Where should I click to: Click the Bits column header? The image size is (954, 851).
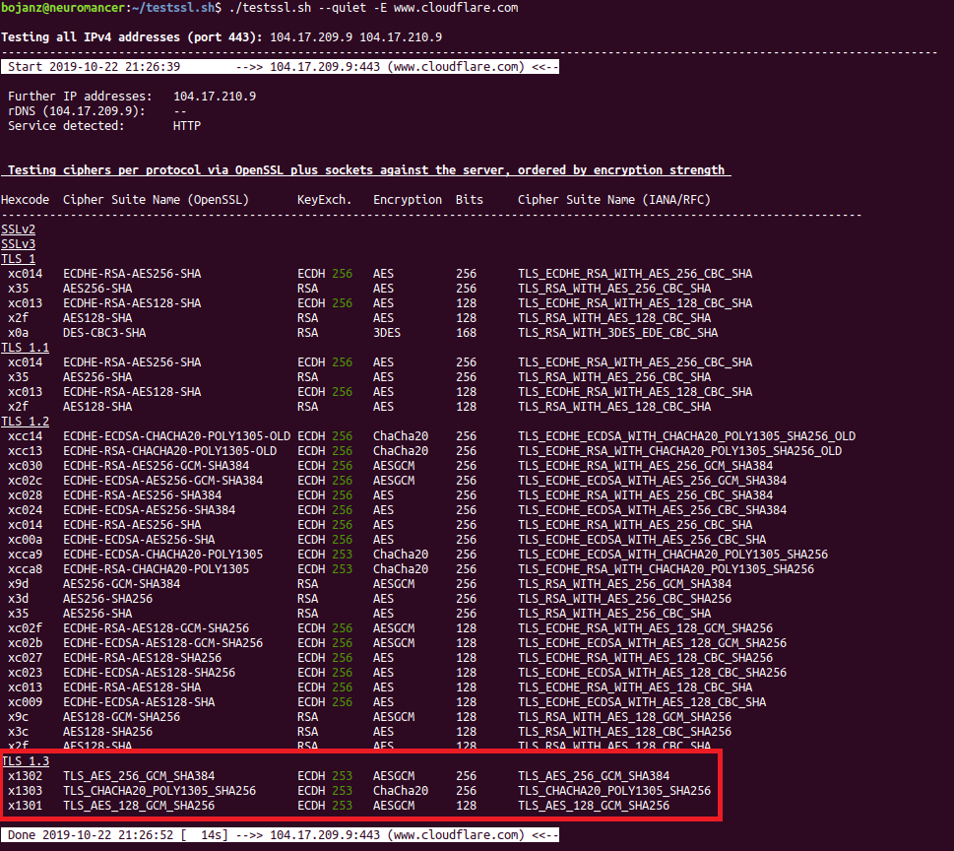(470, 200)
